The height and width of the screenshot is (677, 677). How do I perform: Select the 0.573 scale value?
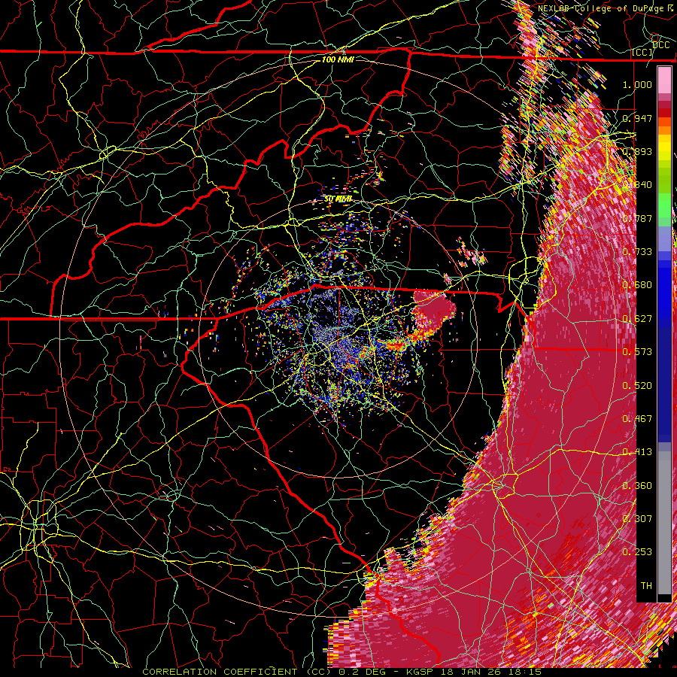(637, 352)
